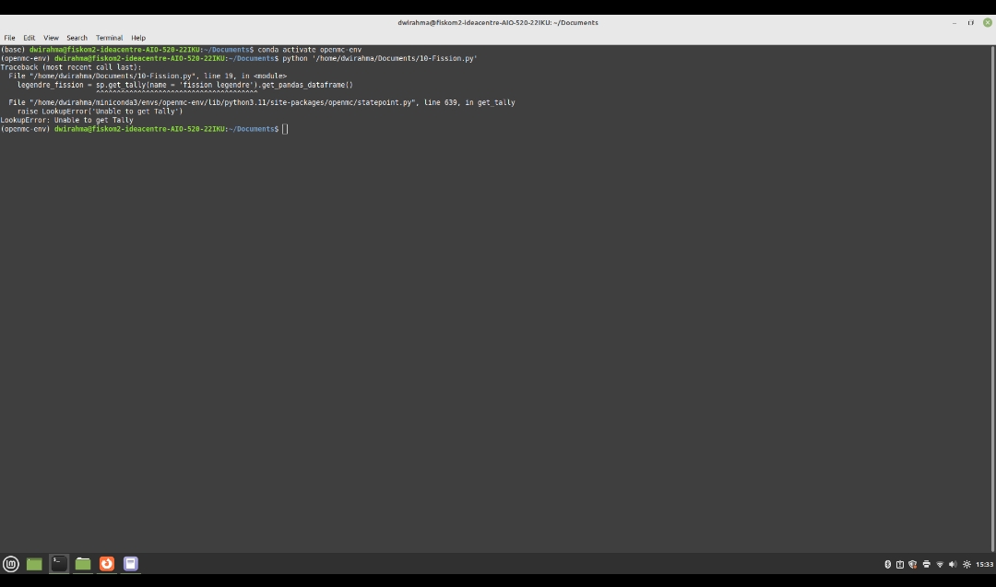Click the "python '/home/dwirahma/Documents/10-Fission.py'" command
The width and height of the screenshot is (996, 587).
[x=380, y=58]
